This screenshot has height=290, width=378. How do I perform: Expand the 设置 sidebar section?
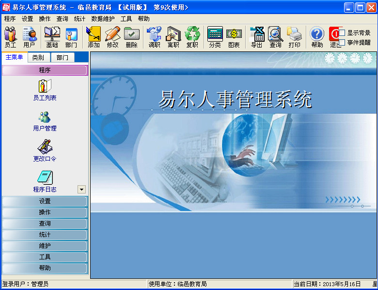click(45, 201)
